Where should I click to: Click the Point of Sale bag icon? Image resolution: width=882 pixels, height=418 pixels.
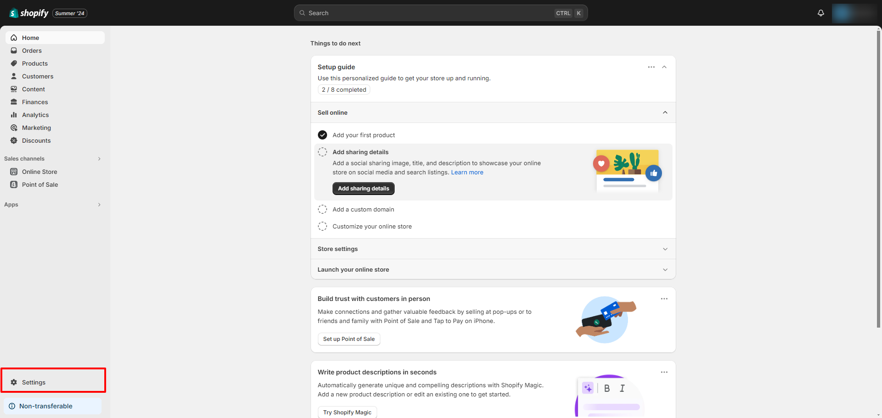(x=14, y=184)
